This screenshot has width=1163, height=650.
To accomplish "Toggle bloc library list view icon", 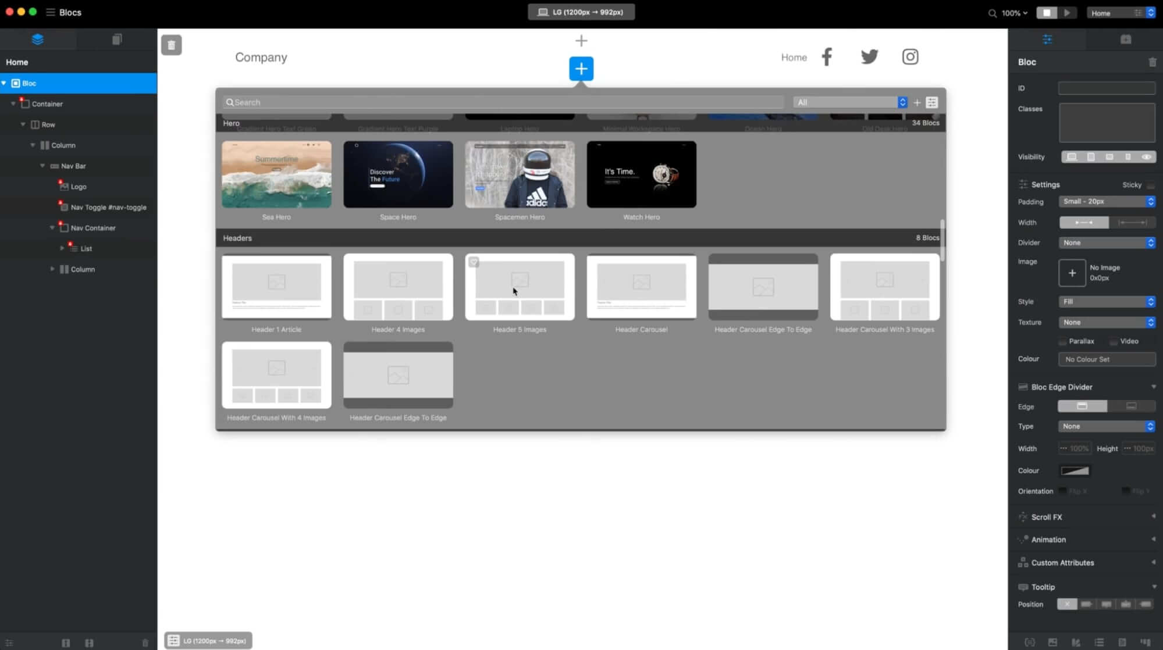I will (x=931, y=102).
